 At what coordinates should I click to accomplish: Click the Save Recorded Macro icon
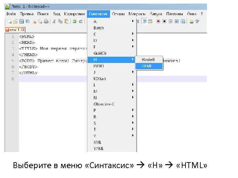[183, 21]
